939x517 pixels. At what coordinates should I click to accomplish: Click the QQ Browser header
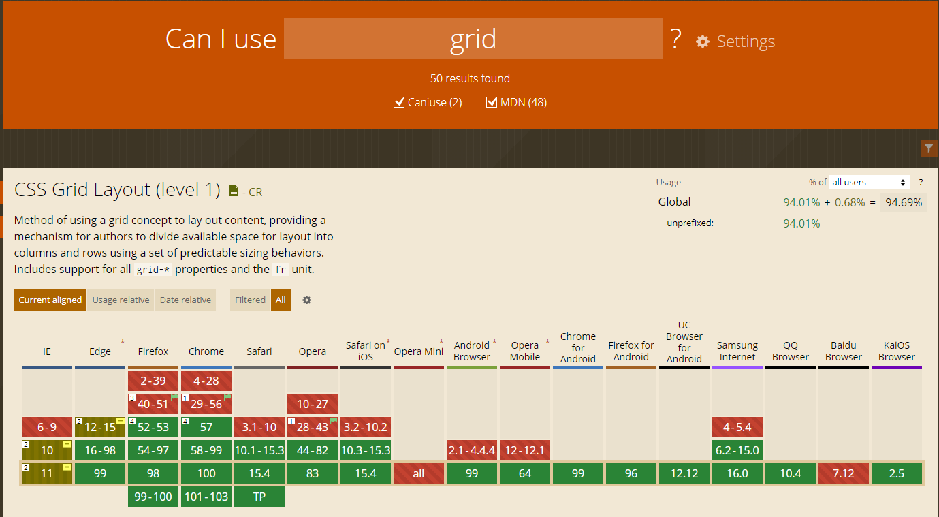(791, 351)
